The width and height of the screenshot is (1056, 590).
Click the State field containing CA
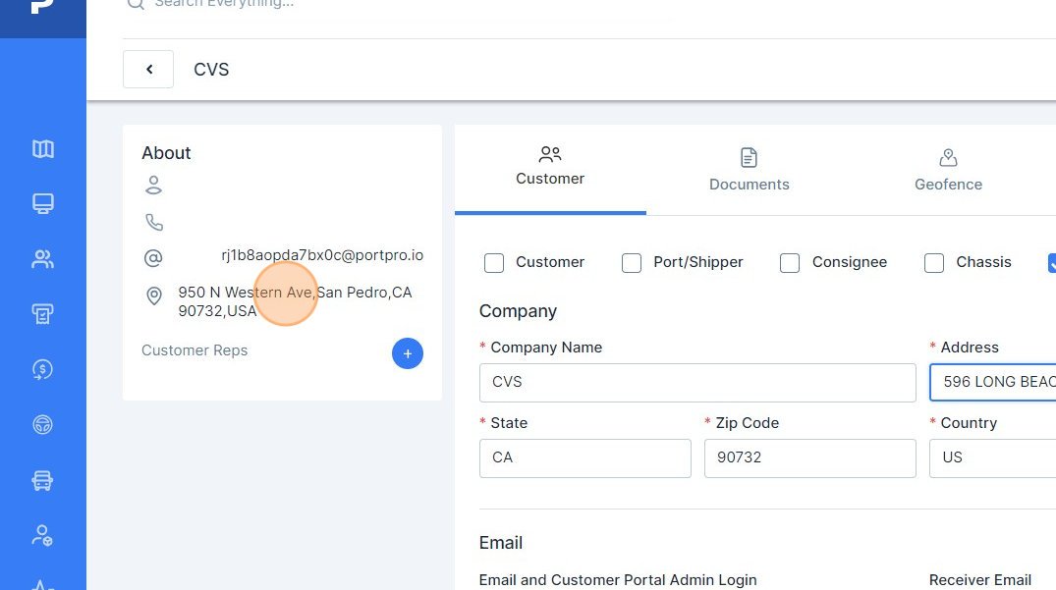pyautogui.click(x=585, y=458)
